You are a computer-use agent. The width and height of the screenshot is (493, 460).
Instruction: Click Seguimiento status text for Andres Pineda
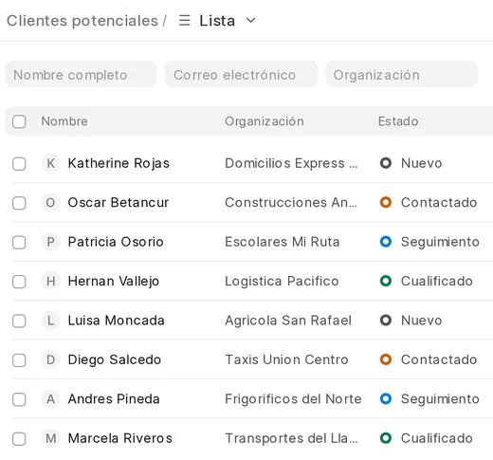[x=440, y=399]
